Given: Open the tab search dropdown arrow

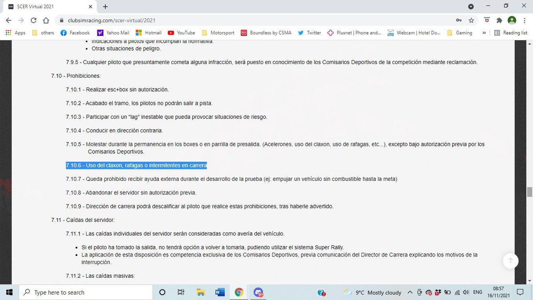Looking at the screenshot, I should point(471,6).
